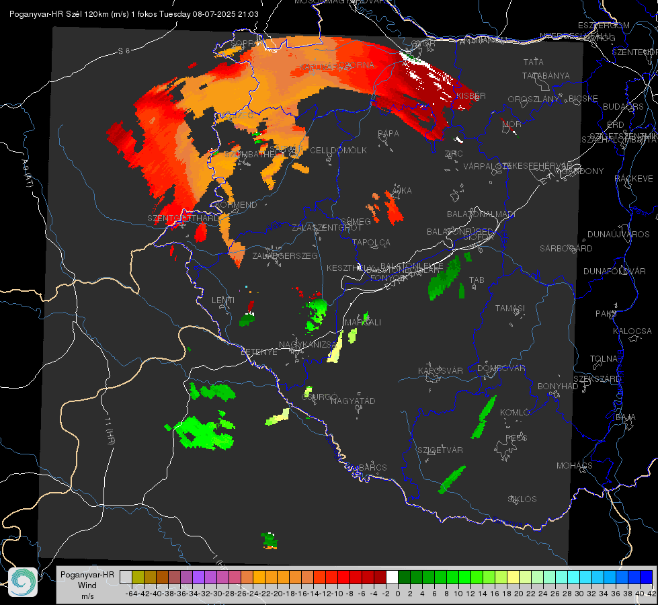This screenshot has width=658, height=605.
Task: Click the SIKLOS label
Action: click(x=522, y=499)
